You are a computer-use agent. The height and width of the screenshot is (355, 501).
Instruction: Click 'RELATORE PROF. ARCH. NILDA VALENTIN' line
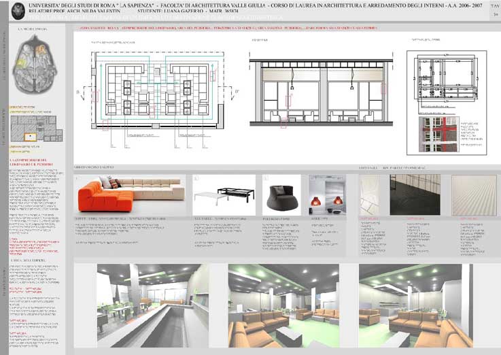(75, 11)
